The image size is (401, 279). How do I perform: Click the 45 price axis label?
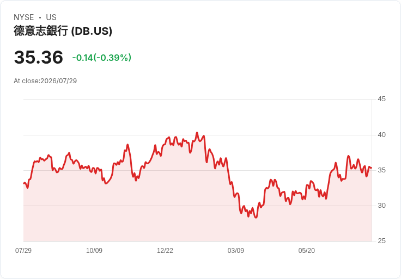[381, 99]
